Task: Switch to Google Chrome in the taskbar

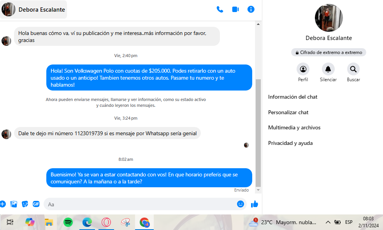Action: [x=144, y=222]
